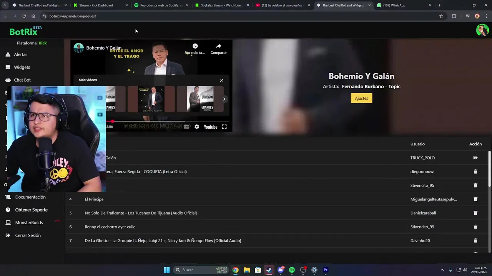Viewport: 492px width, 276px height.
Task: Bookmark this page with star icon
Action: coord(441,16)
